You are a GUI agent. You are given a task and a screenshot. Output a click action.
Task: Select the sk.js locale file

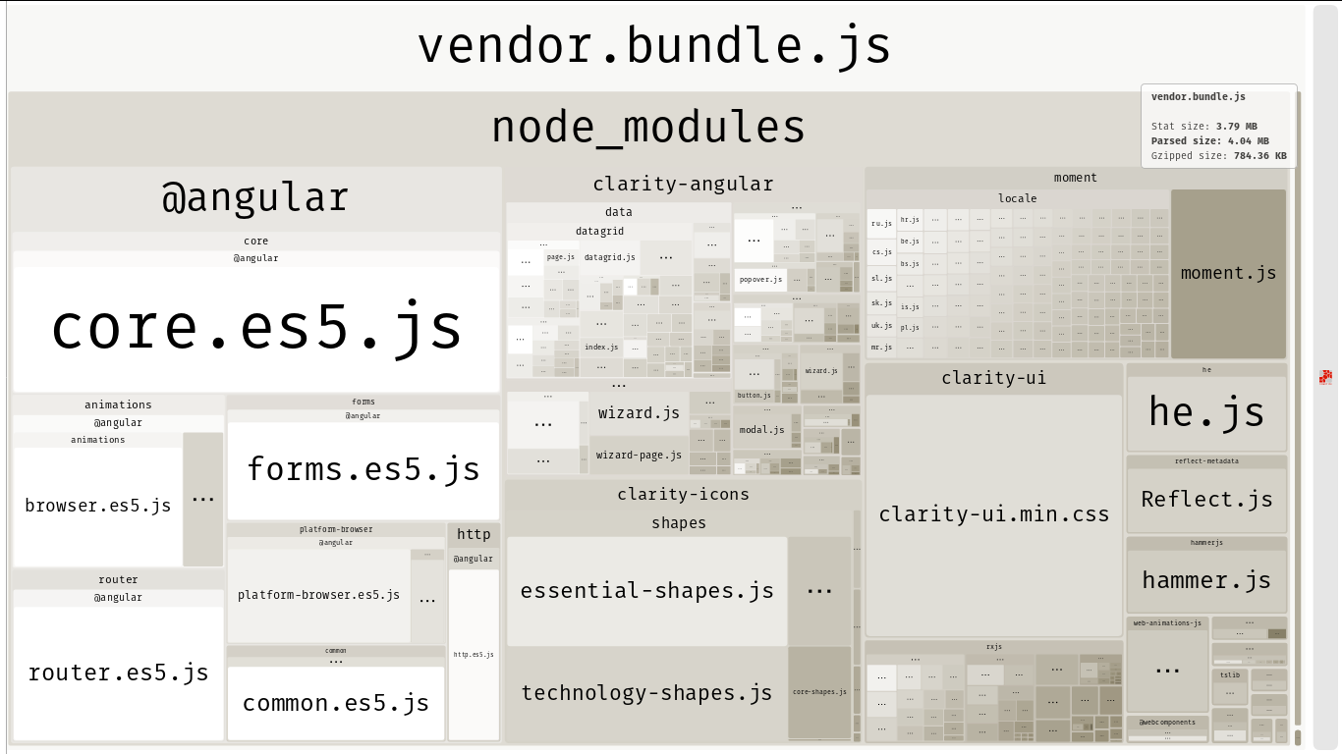pyautogui.click(x=881, y=303)
